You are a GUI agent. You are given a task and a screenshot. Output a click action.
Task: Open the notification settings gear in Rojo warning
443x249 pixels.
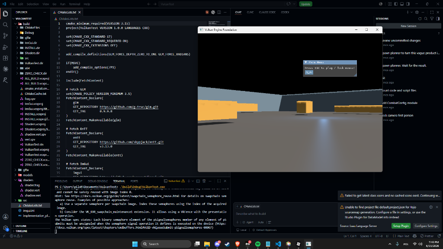pos(431,207)
